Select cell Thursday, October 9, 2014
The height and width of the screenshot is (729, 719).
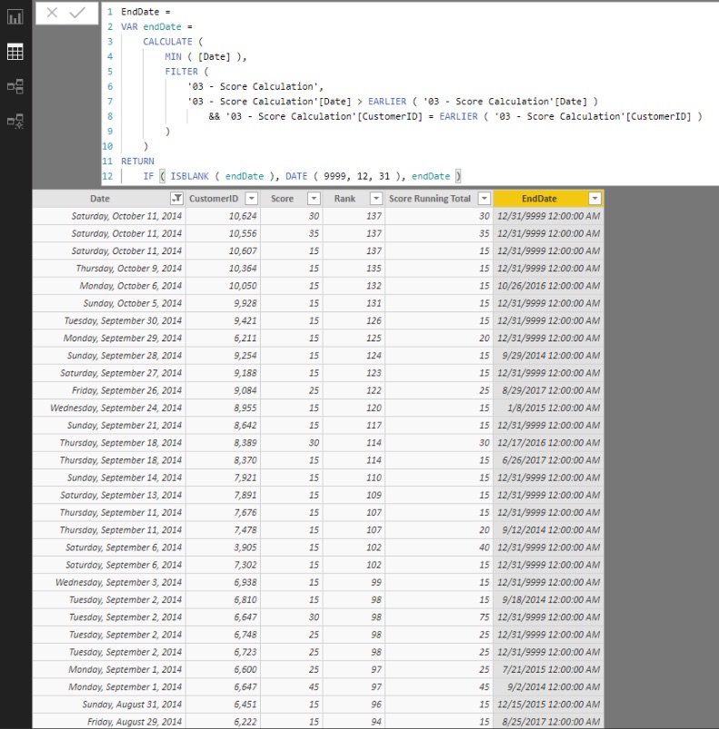pos(109,268)
